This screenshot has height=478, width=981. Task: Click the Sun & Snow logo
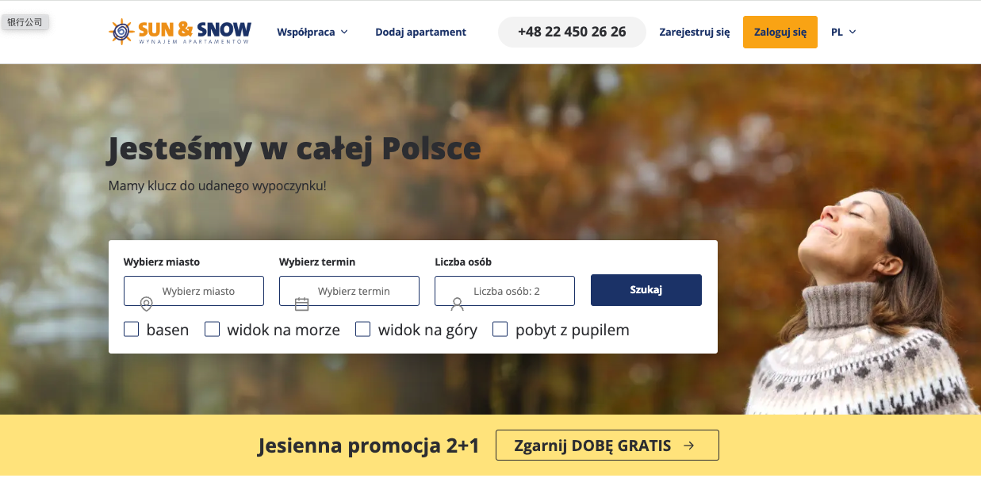(x=180, y=32)
